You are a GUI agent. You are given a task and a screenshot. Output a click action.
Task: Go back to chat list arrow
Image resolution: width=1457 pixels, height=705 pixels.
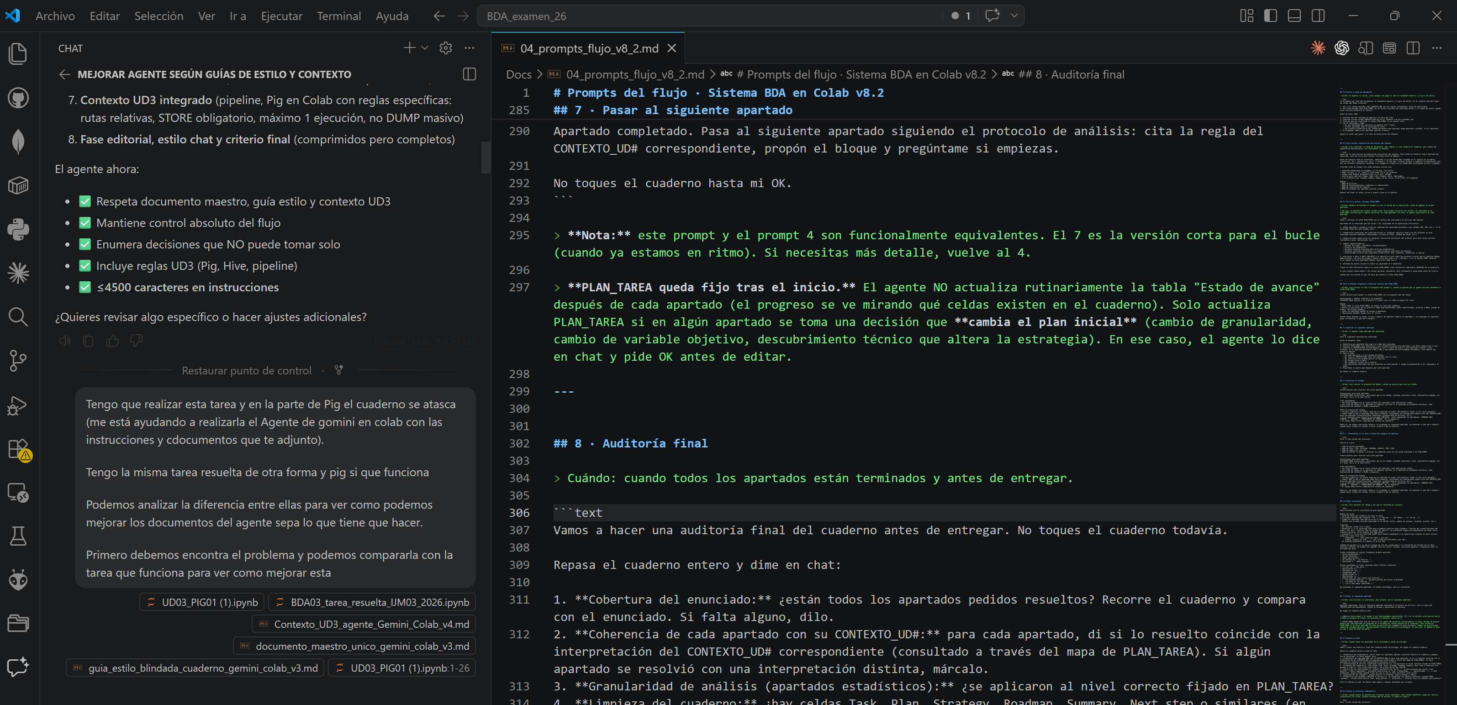tap(64, 74)
